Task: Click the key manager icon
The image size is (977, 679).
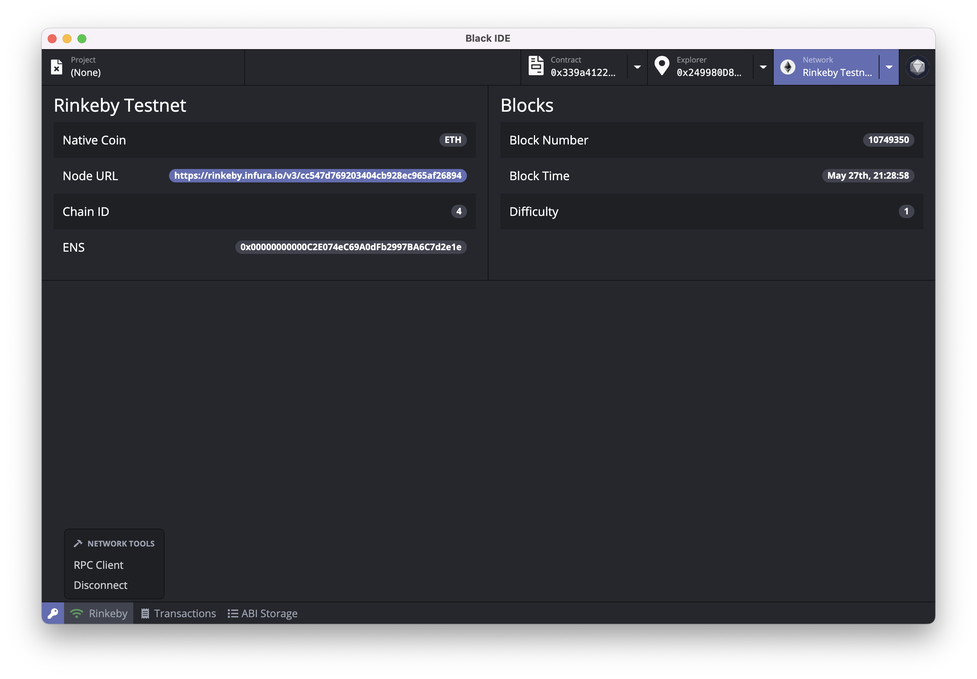Action: click(53, 613)
